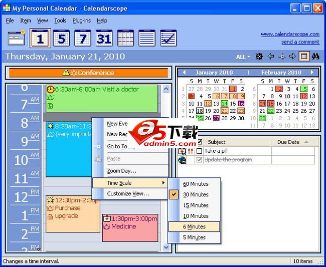Choose 6 Minutes time scale
The width and height of the screenshot is (326, 267).
coord(194,227)
